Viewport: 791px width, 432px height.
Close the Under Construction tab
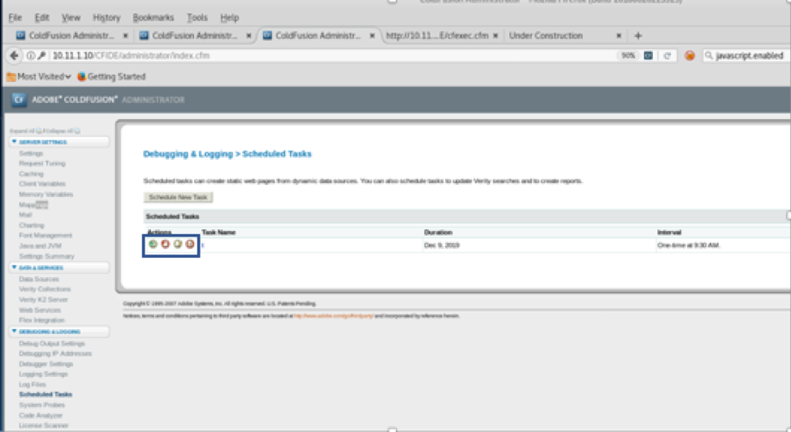click(x=619, y=36)
